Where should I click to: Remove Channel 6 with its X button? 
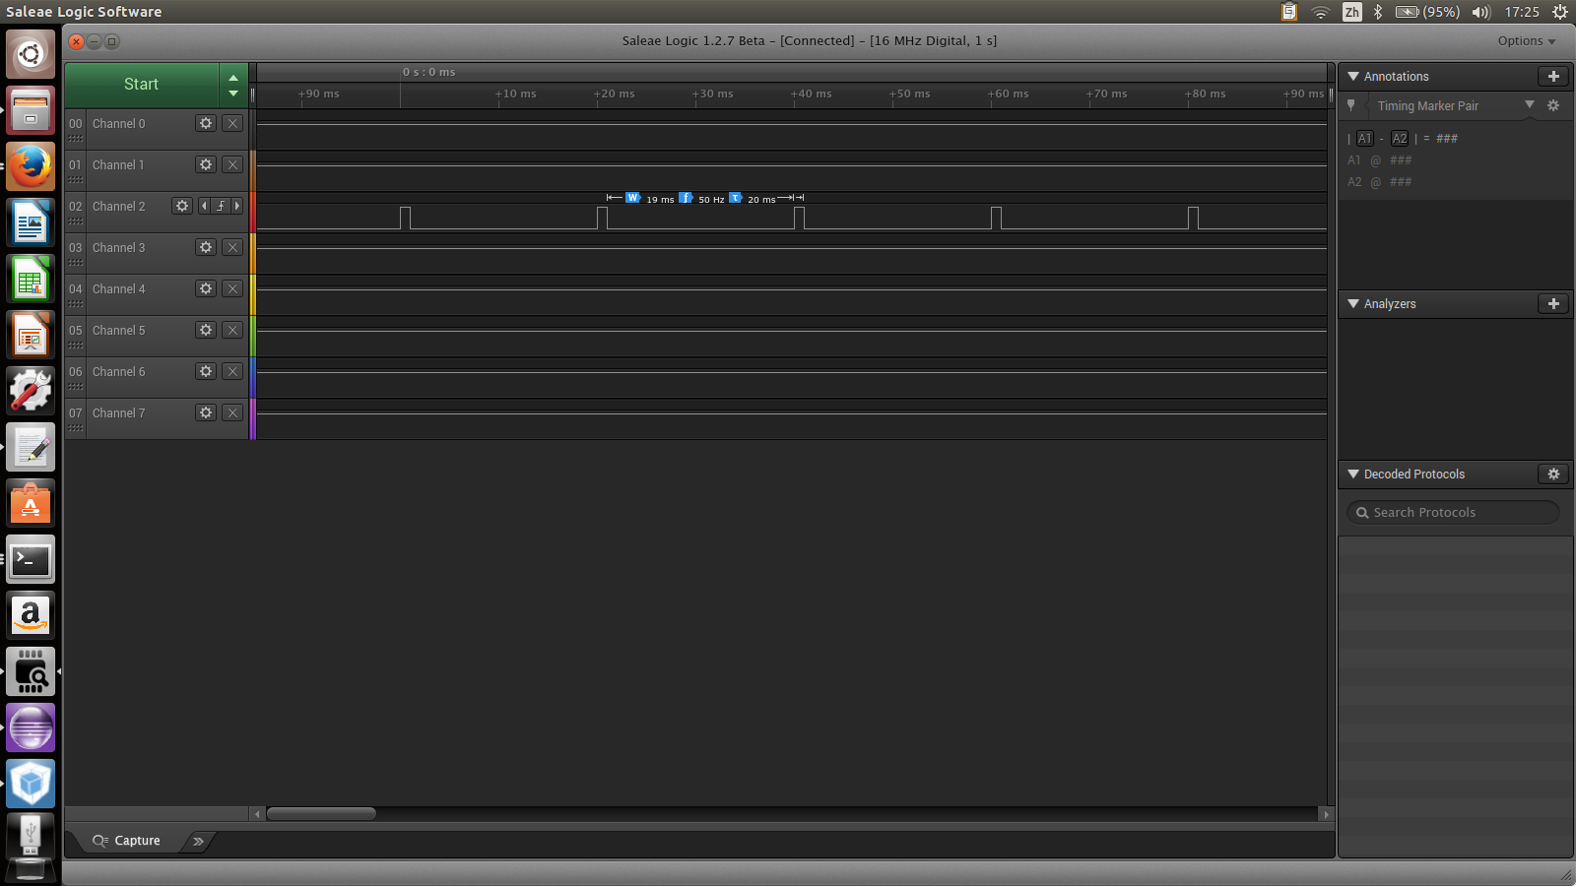coord(232,371)
